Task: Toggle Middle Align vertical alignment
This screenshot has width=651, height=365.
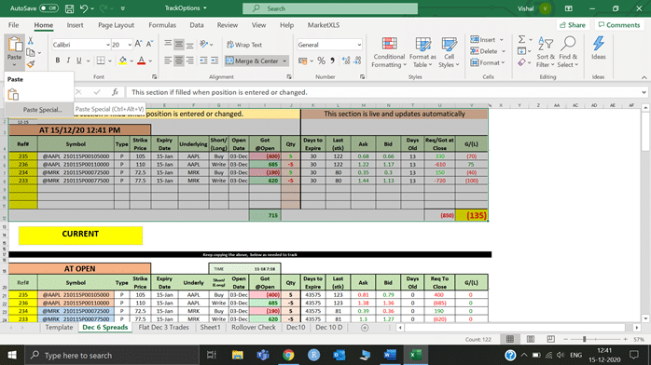Action: coord(178,44)
